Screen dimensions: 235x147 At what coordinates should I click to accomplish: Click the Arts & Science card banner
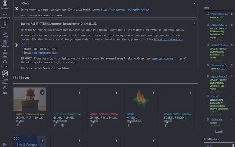30,141
